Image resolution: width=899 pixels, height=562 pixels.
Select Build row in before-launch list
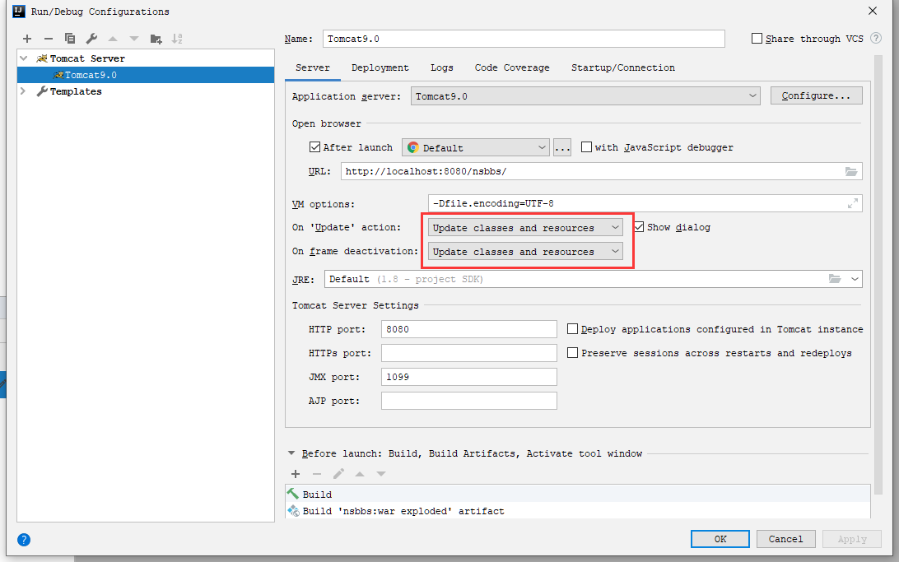(x=577, y=495)
